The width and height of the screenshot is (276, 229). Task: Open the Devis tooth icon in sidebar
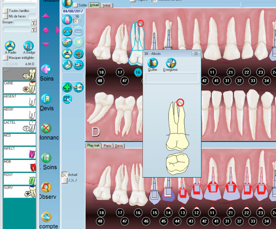click(46, 99)
